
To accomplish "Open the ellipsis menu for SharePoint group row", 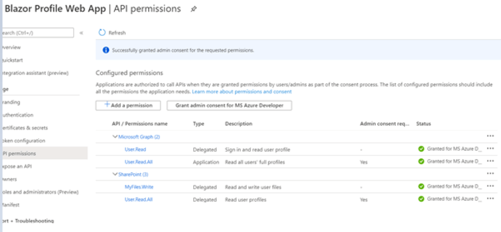I will point(490,174).
